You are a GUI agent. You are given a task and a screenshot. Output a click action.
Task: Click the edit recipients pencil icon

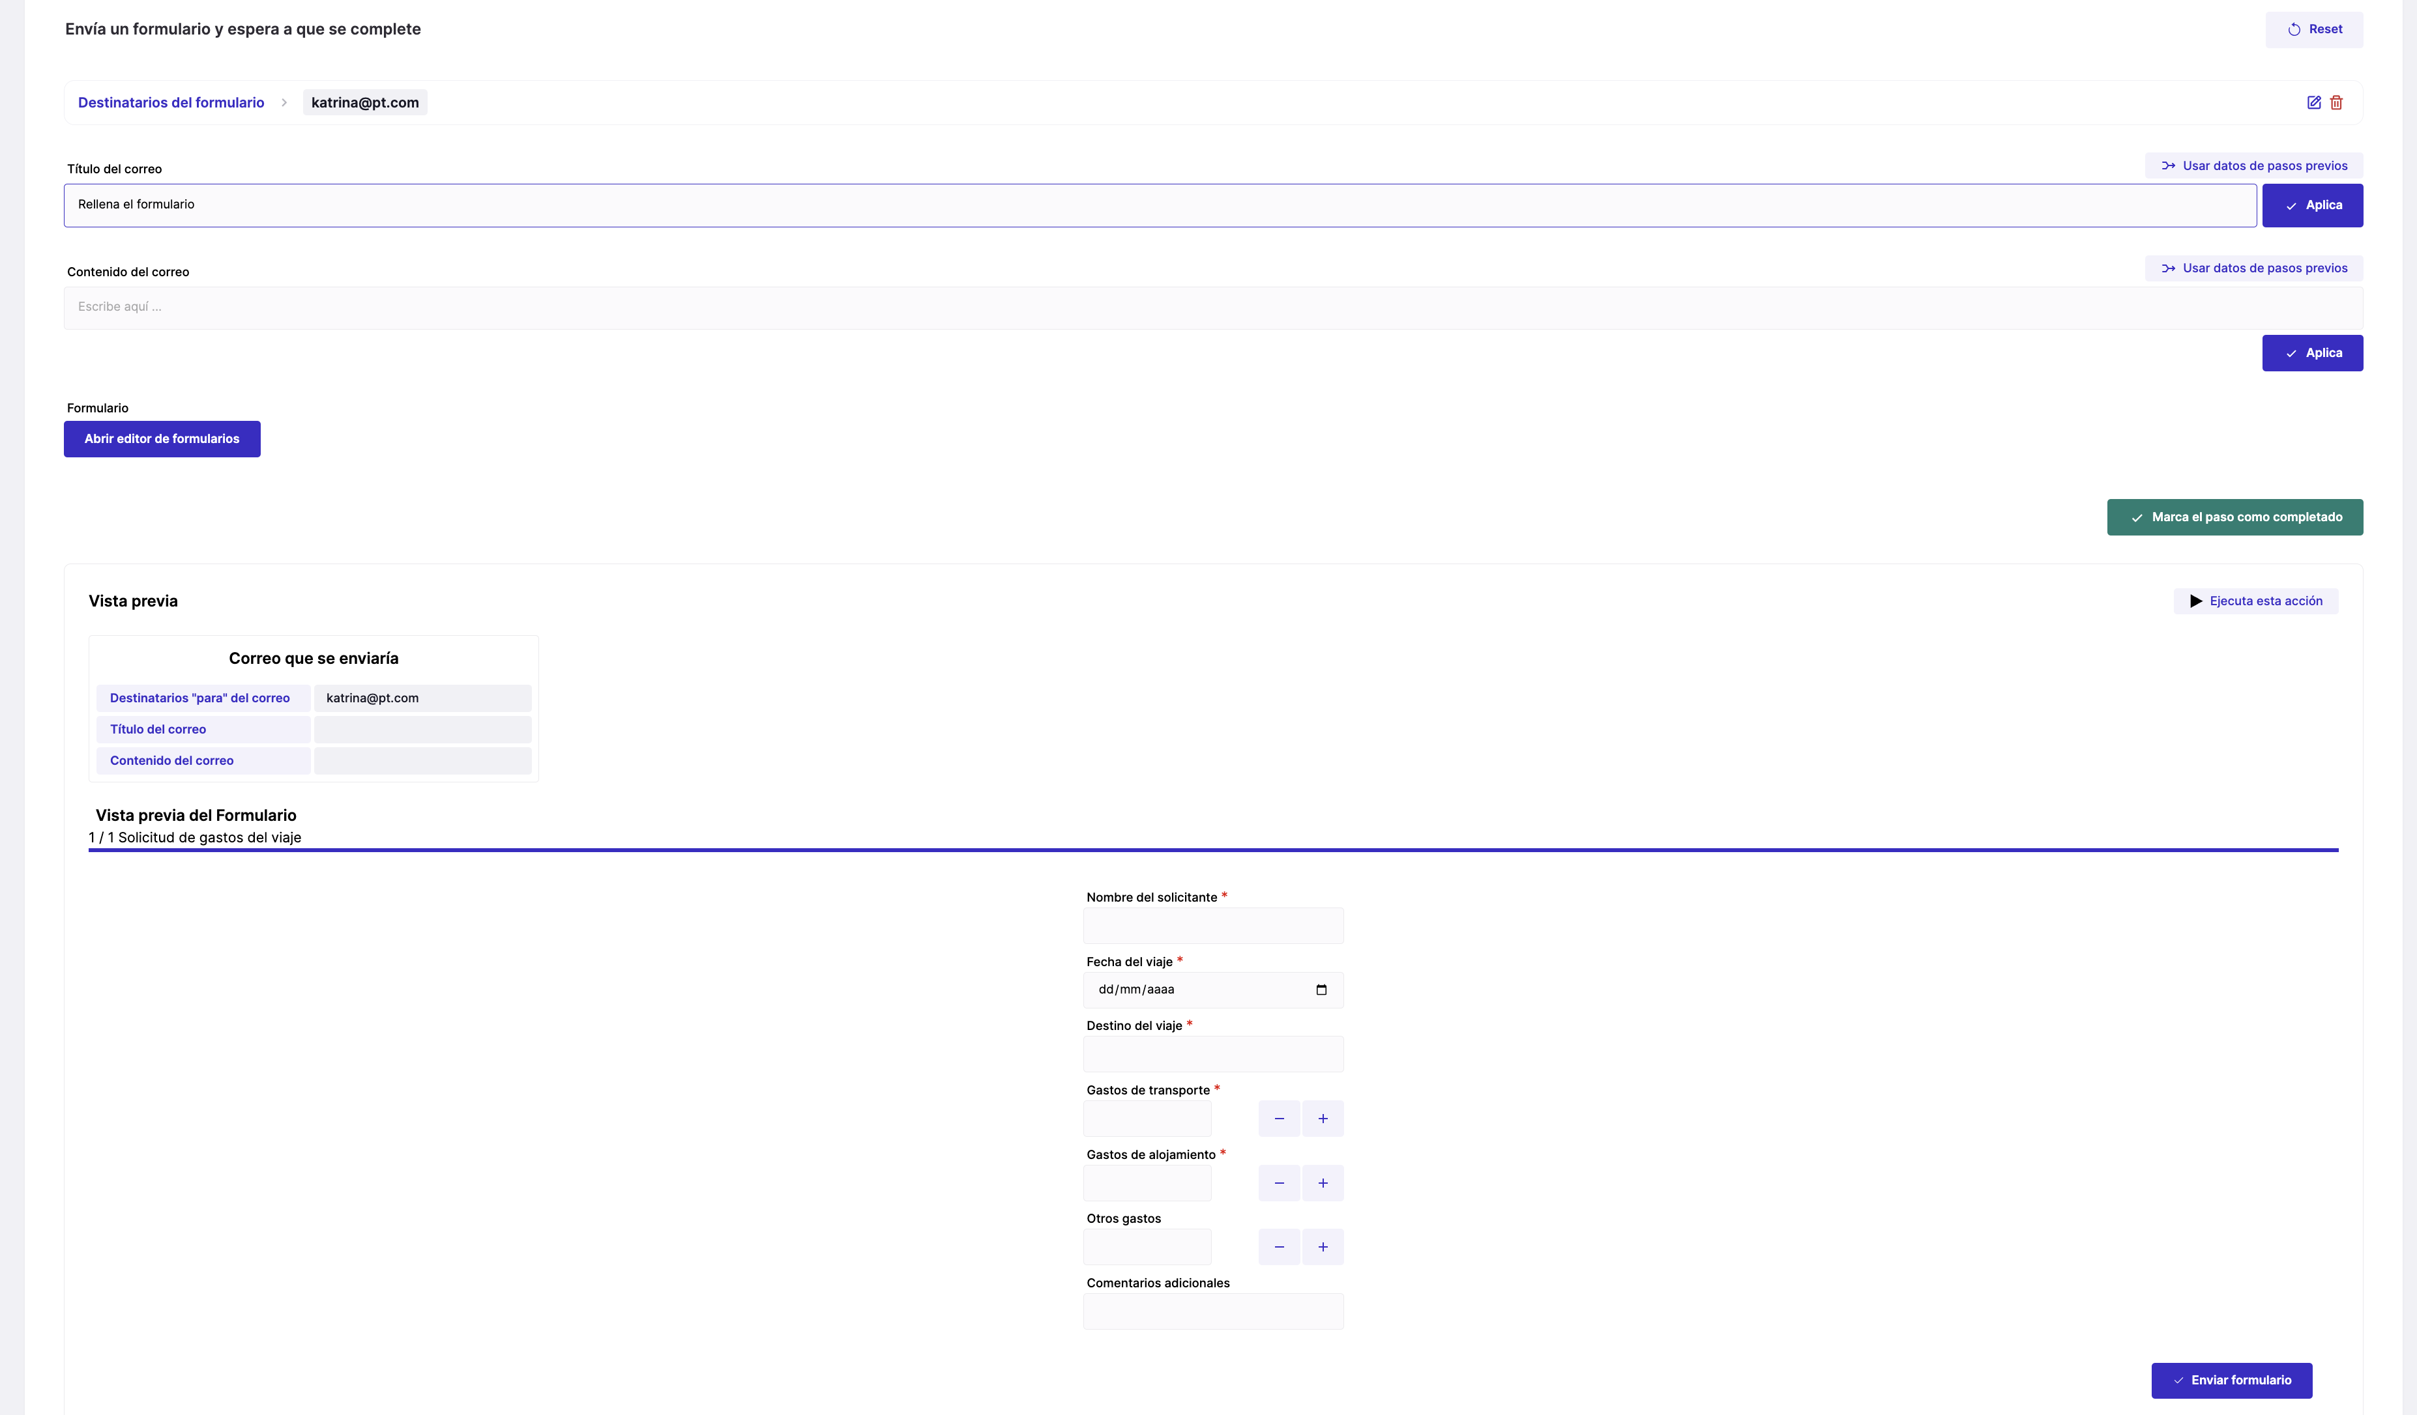(x=2313, y=102)
